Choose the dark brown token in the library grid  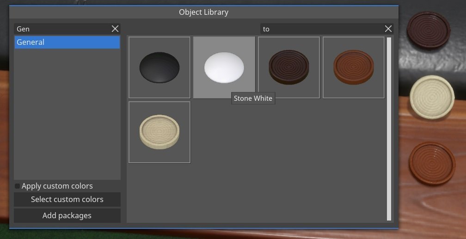[289, 67]
